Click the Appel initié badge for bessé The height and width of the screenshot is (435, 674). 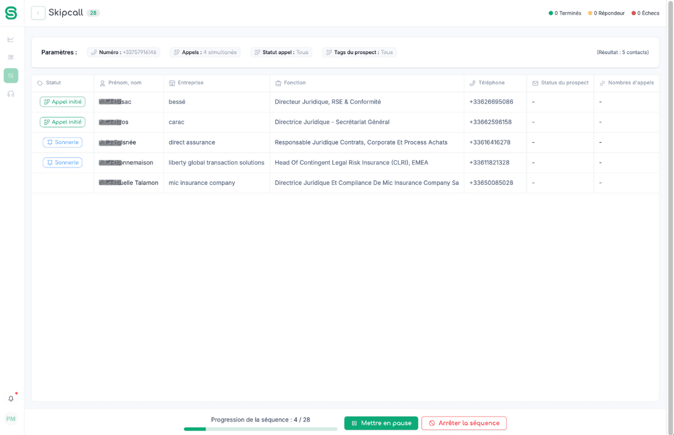pyautogui.click(x=62, y=102)
